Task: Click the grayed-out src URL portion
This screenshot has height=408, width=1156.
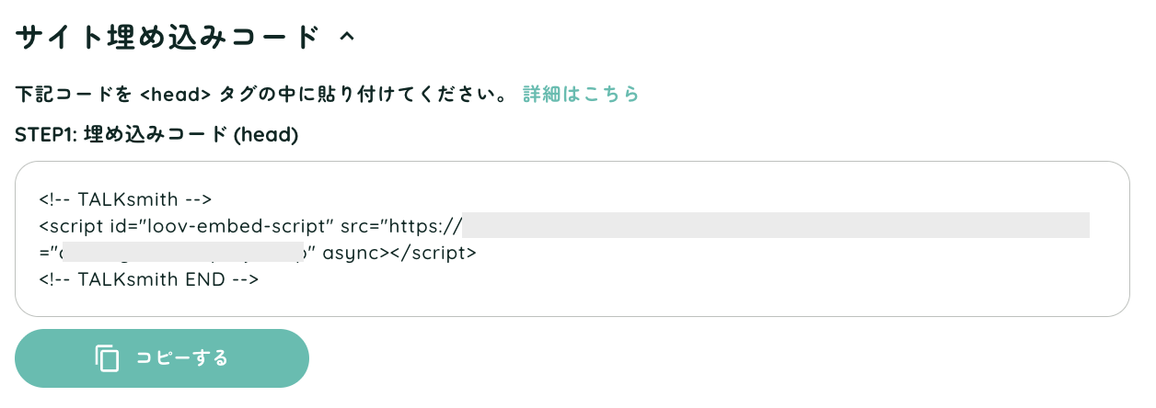Action: [776, 225]
